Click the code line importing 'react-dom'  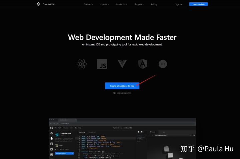click(x=94, y=140)
